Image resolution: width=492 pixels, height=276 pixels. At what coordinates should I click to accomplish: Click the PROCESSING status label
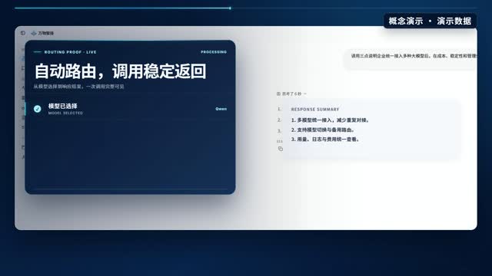coord(214,52)
